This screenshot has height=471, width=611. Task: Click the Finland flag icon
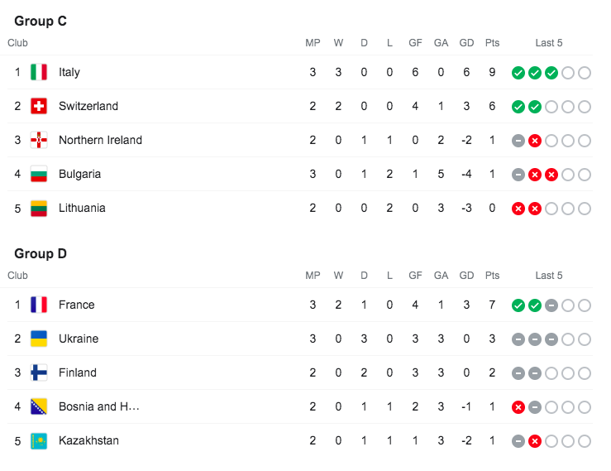39,372
